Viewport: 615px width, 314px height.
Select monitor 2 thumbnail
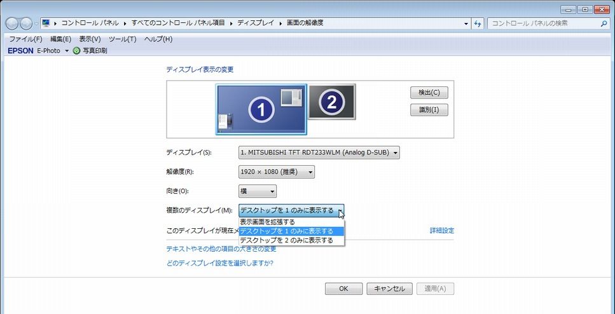[x=332, y=101]
